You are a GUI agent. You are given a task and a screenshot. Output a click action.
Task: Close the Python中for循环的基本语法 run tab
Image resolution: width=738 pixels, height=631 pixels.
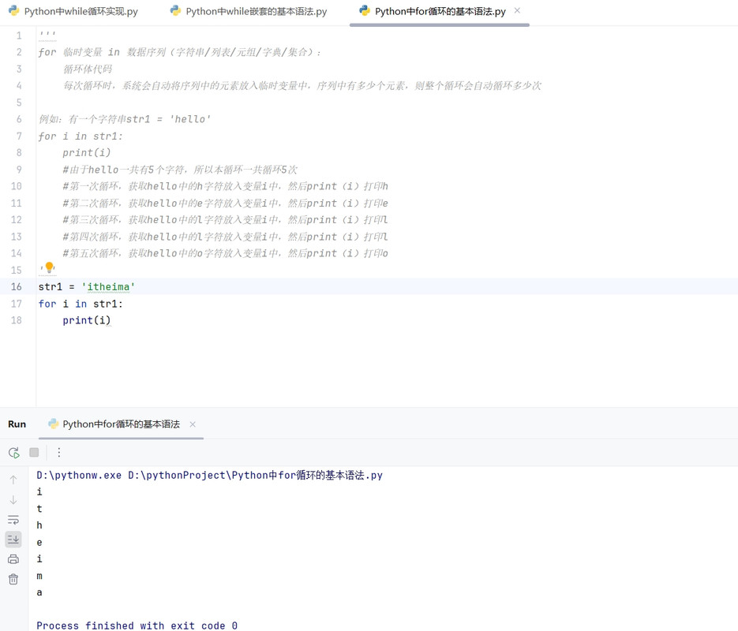193,424
